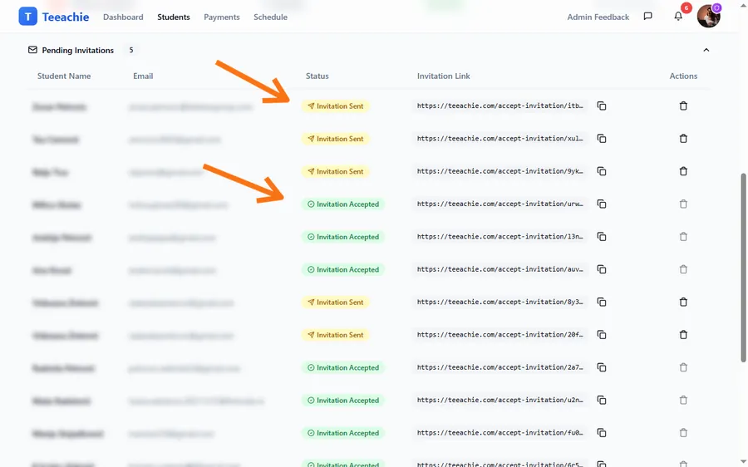Switch to the Payments tab
Image resolution: width=748 pixels, height=467 pixels.
pos(222,17)
